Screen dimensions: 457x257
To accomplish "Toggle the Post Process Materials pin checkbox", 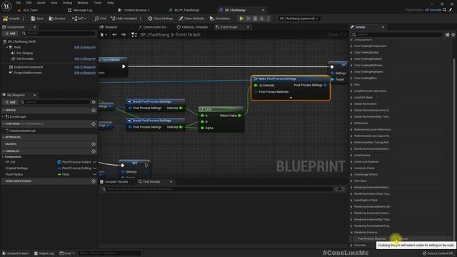I will 397,239.
